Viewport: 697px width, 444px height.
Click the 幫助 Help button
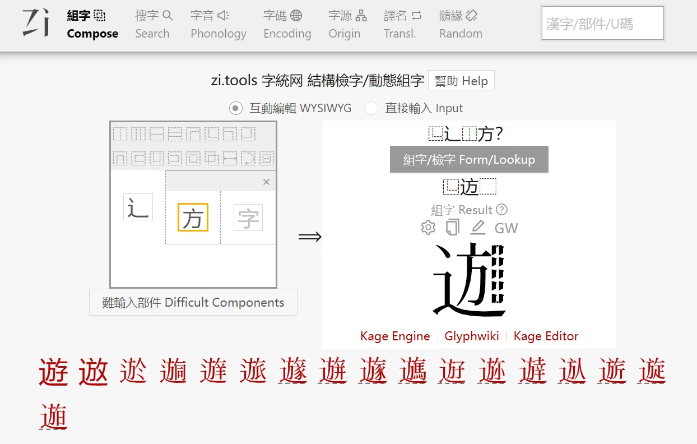point(461,81)
